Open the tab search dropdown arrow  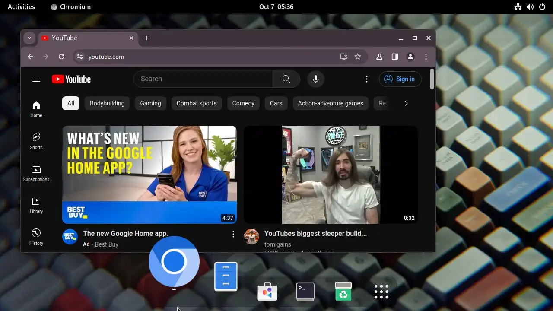coord(29,38)
